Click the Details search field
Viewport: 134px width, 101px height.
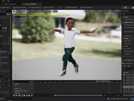tap(129, 14)
